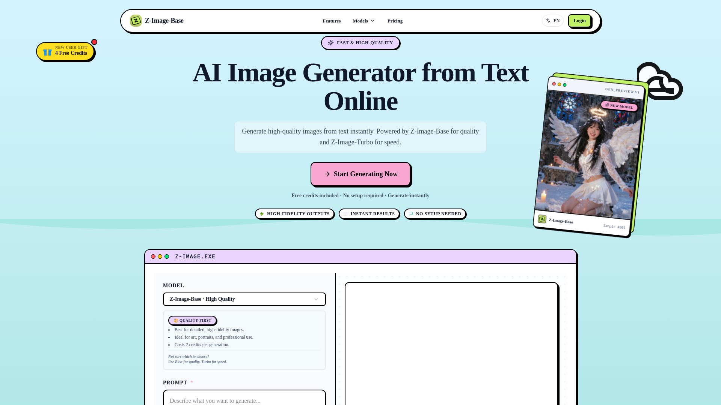Open the Models dropdown in the navbar
This screenshot has width=721, height=405.
tap(363, 21)
